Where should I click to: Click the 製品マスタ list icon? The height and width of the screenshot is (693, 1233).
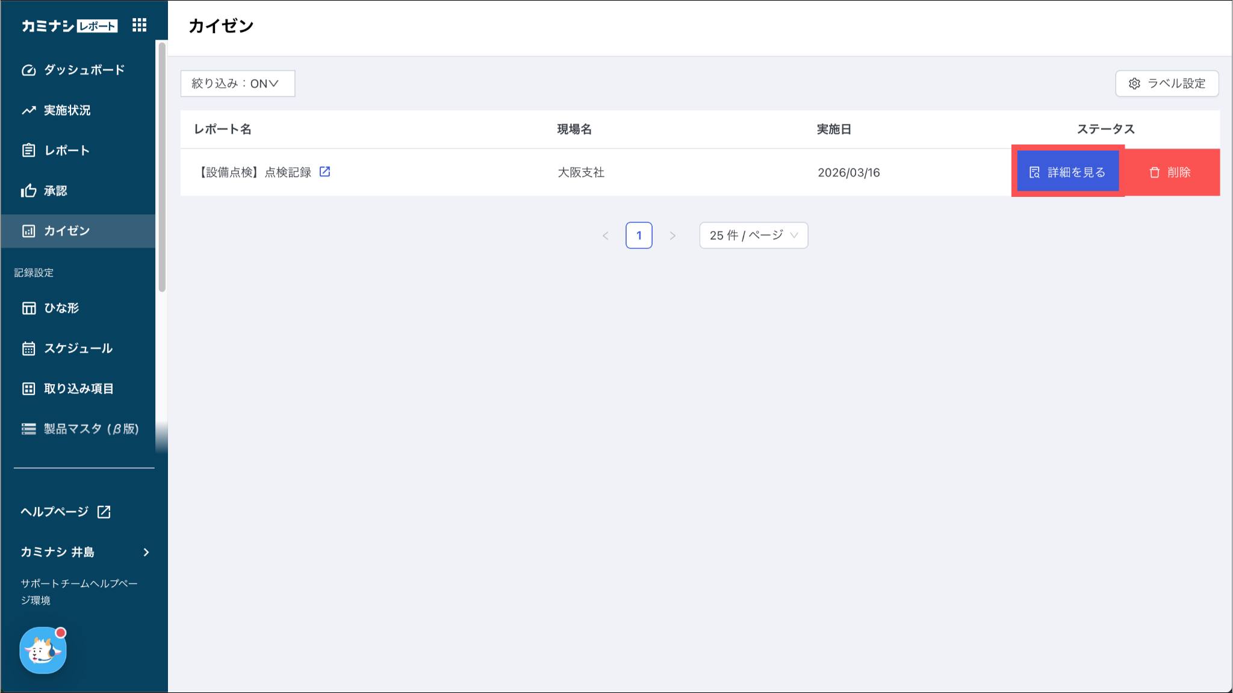pos(28,429)
